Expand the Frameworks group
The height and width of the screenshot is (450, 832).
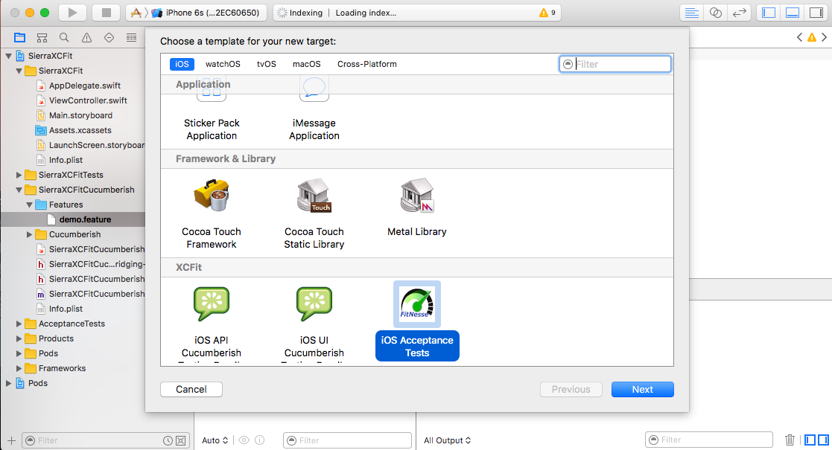click(19, 368)
